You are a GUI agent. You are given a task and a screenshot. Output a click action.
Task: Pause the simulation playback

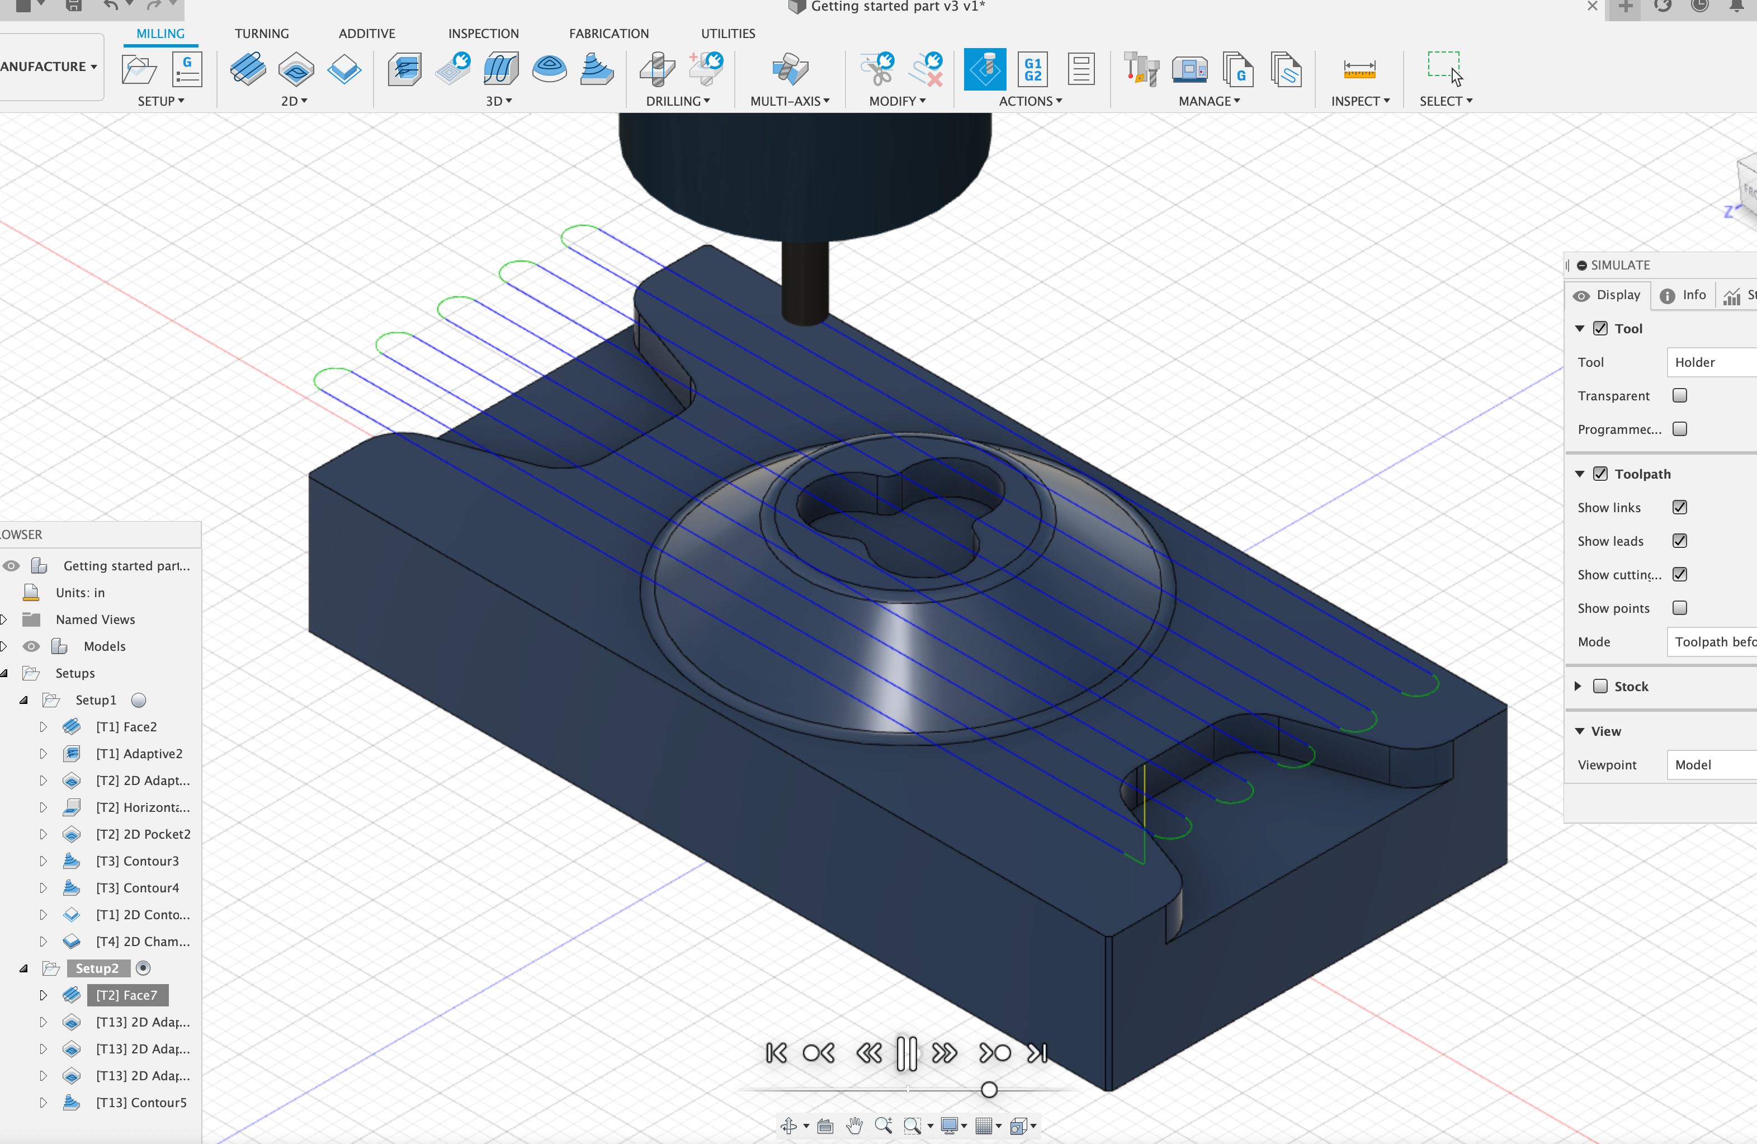(906, 1052)
